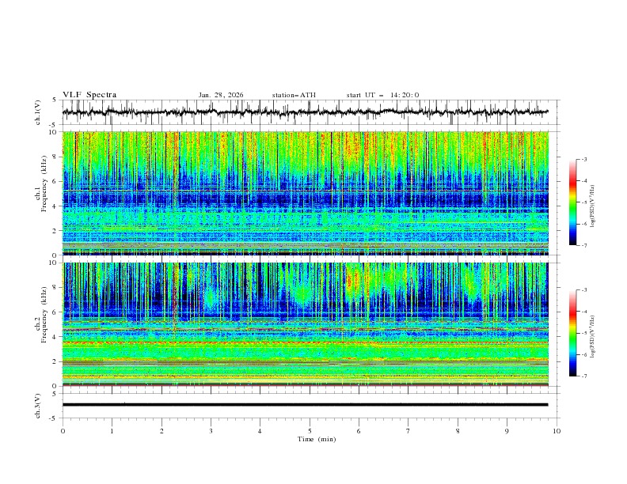
Task: Click the lower 'log(PSD)(V²/Hz)' colorbar label
Action: 593,336
